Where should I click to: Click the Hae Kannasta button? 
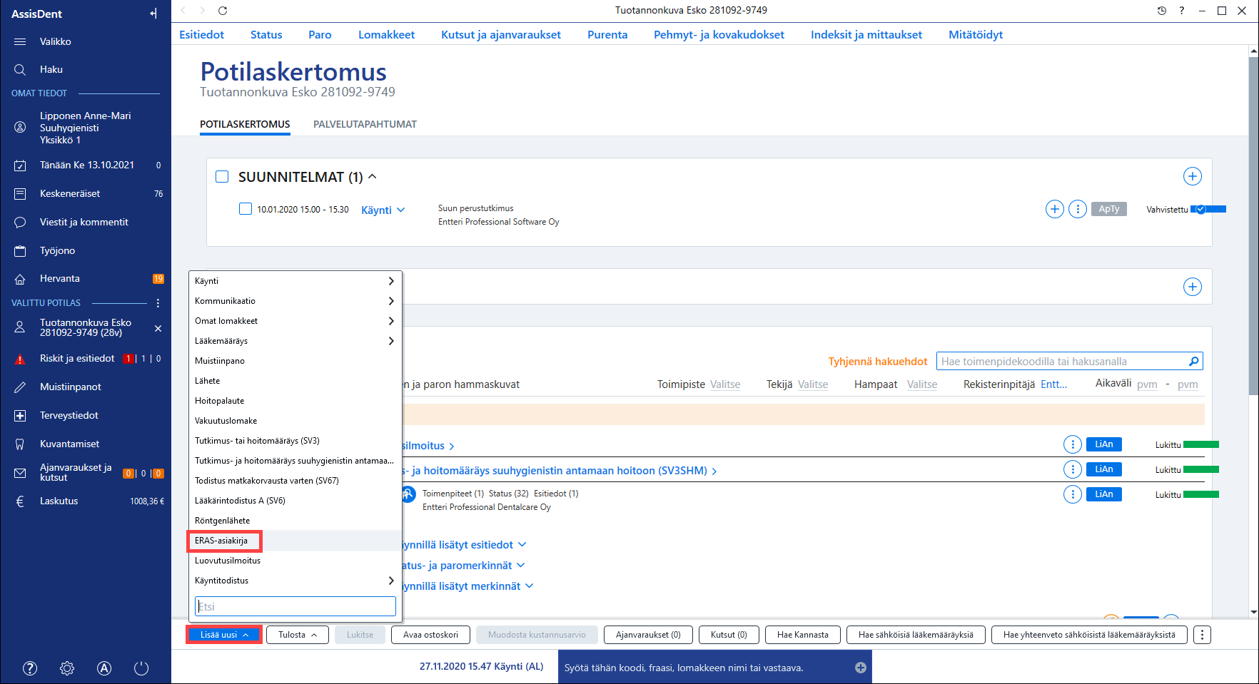[x=803, y=635]
